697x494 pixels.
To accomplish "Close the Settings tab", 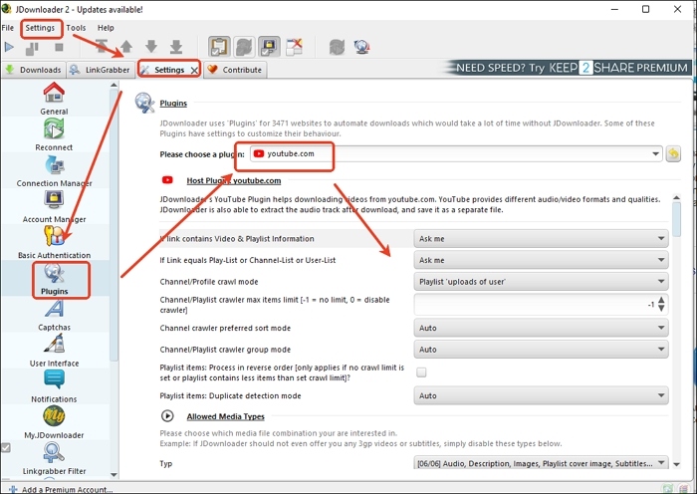I will coord(194,71).
